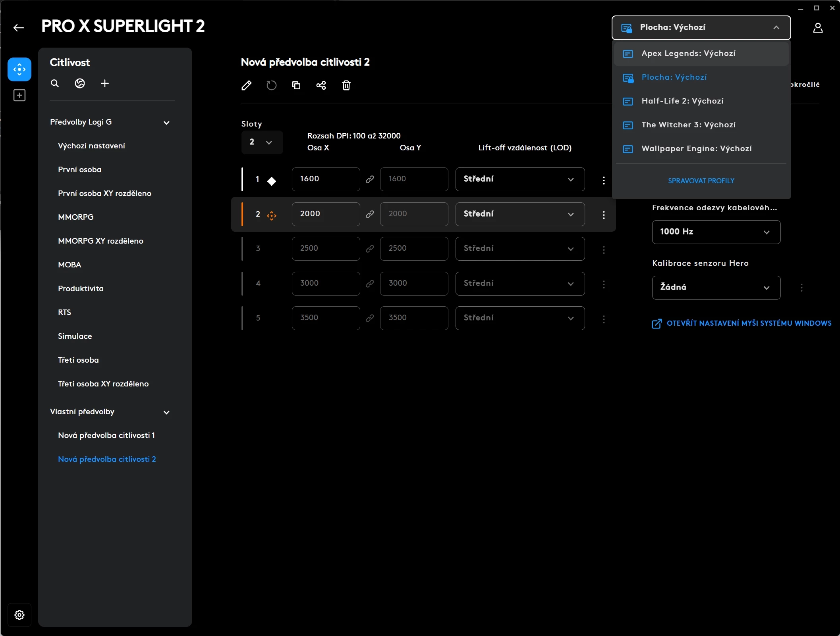This screenshot has height=636, width=840.
Task: Open LOD dropdown for slot 3
Action: [520, 249]
